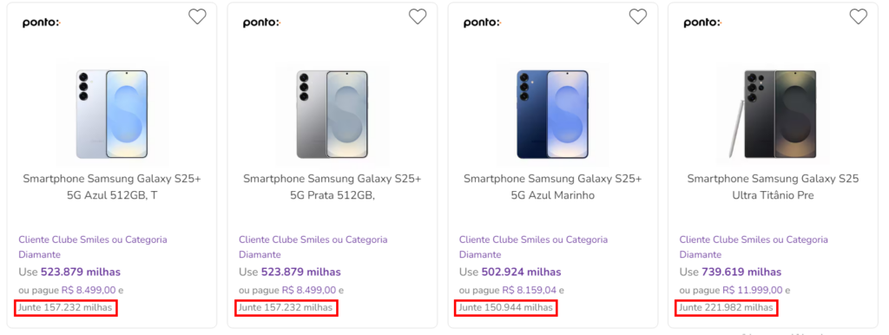The image size is (889, 335).
Task: Click Ponto logo on Azul 512GB card
Action: (x=42, y=23)
